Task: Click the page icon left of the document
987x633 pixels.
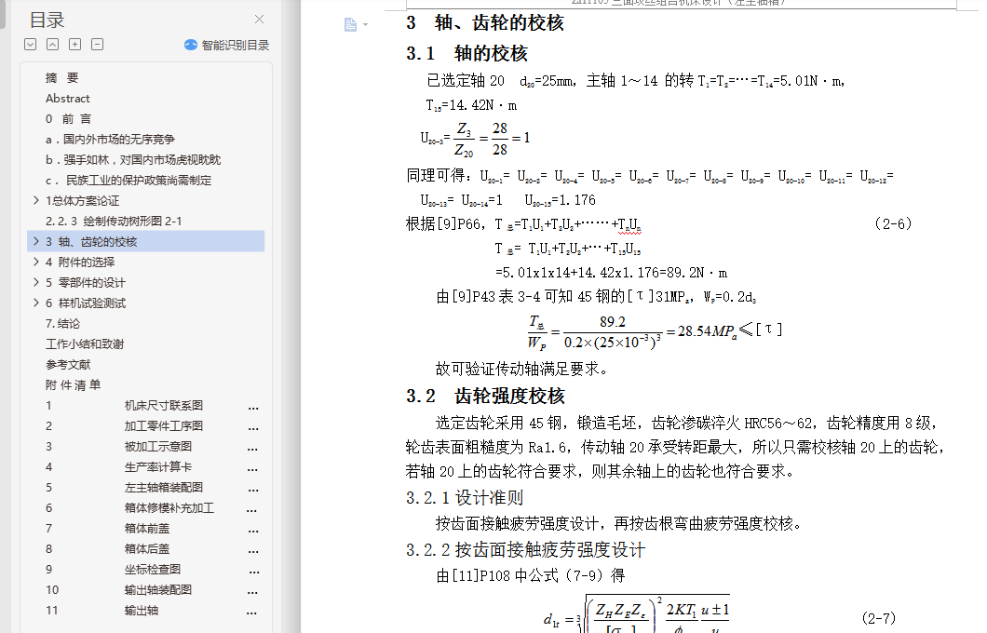Action: click(351, 24)
